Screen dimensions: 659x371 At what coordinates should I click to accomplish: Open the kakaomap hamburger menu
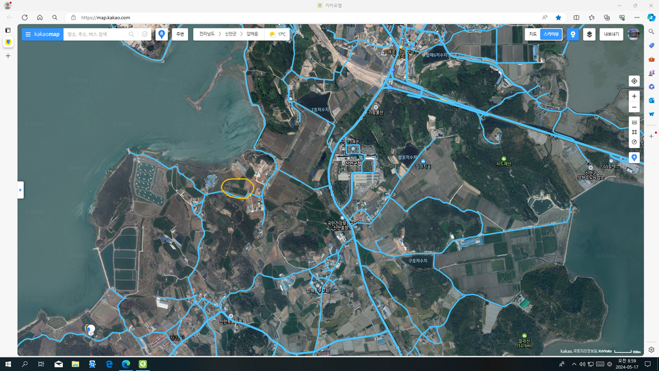pyautogui.click(x=28, y=34)
